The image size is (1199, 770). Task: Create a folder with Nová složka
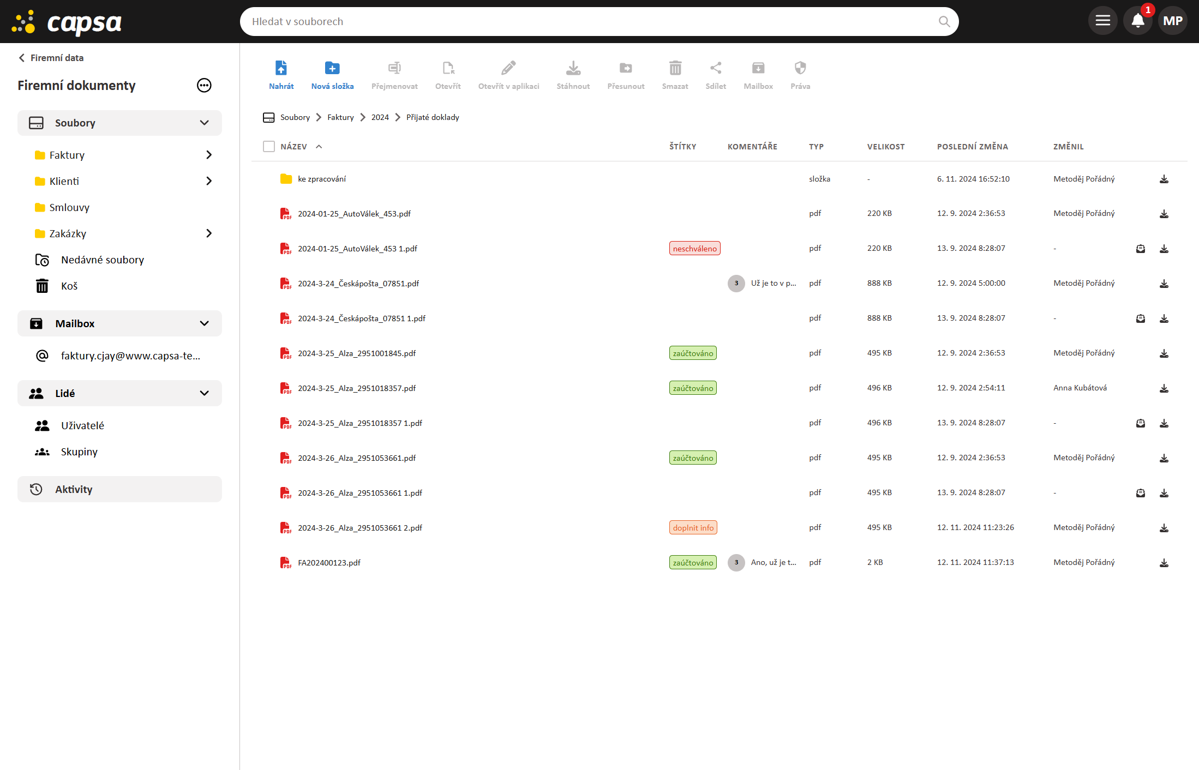tap(332, 68)
